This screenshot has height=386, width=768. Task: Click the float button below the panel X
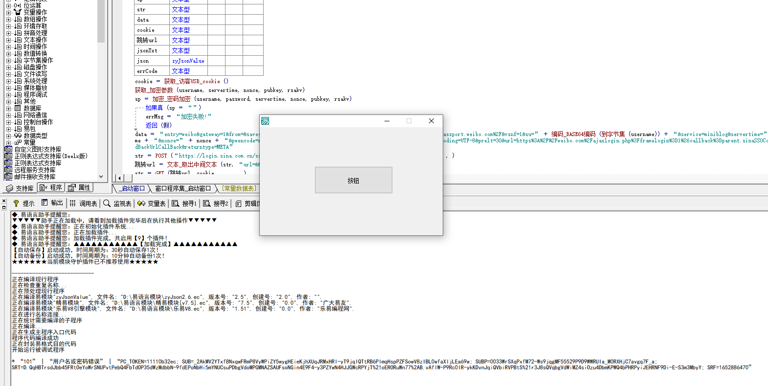point(3,207)
